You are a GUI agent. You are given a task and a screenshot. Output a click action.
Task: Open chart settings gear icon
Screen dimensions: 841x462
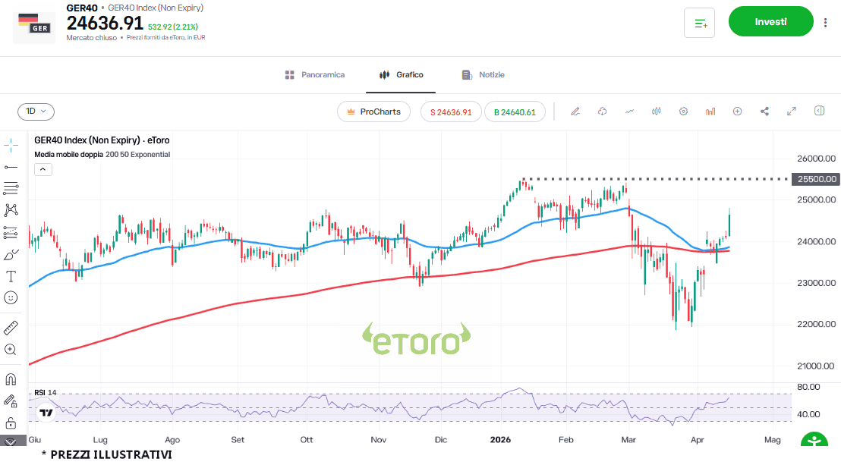[683, 112]
